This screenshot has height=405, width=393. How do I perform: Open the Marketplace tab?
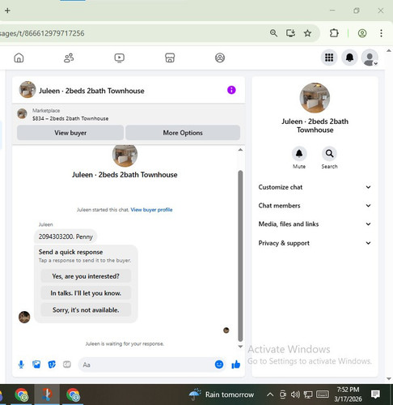170,58
